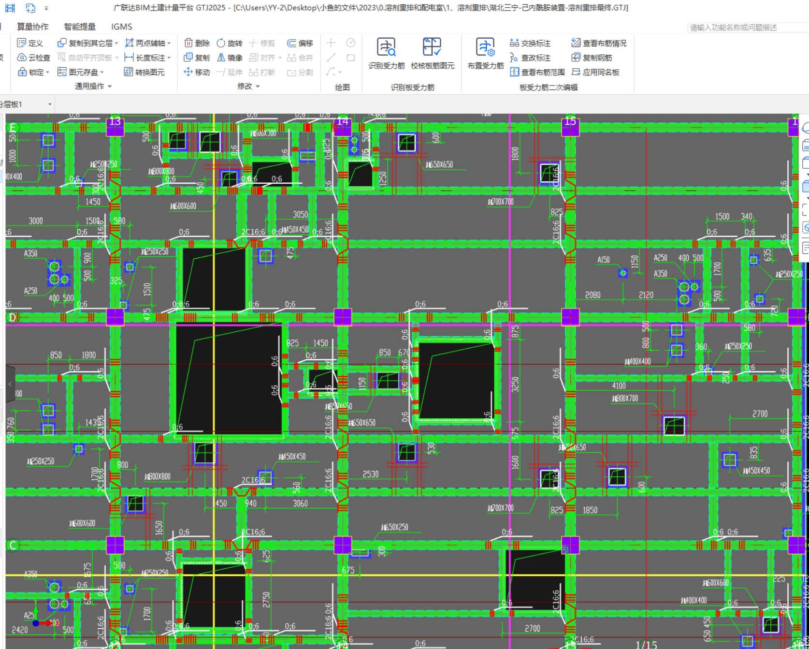Image resolution: width=809 pixels, height=649 pixels.
Task: Click the 分割 split tool
Action: pyautogui.click(x=300, y=72)
